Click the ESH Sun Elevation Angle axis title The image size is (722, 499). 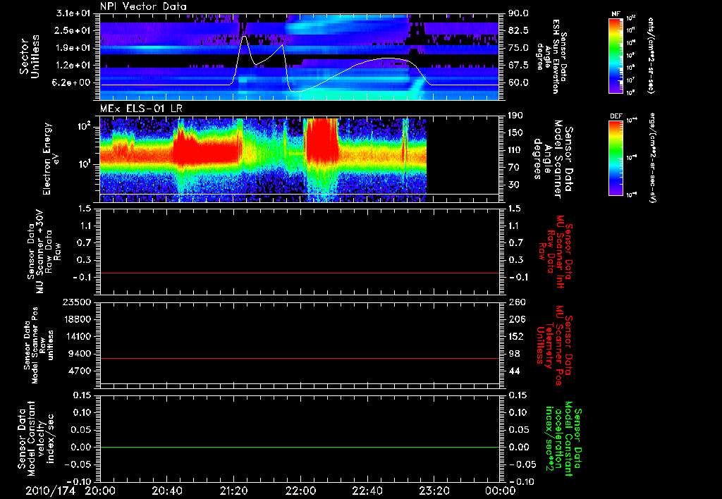(551, 56)
